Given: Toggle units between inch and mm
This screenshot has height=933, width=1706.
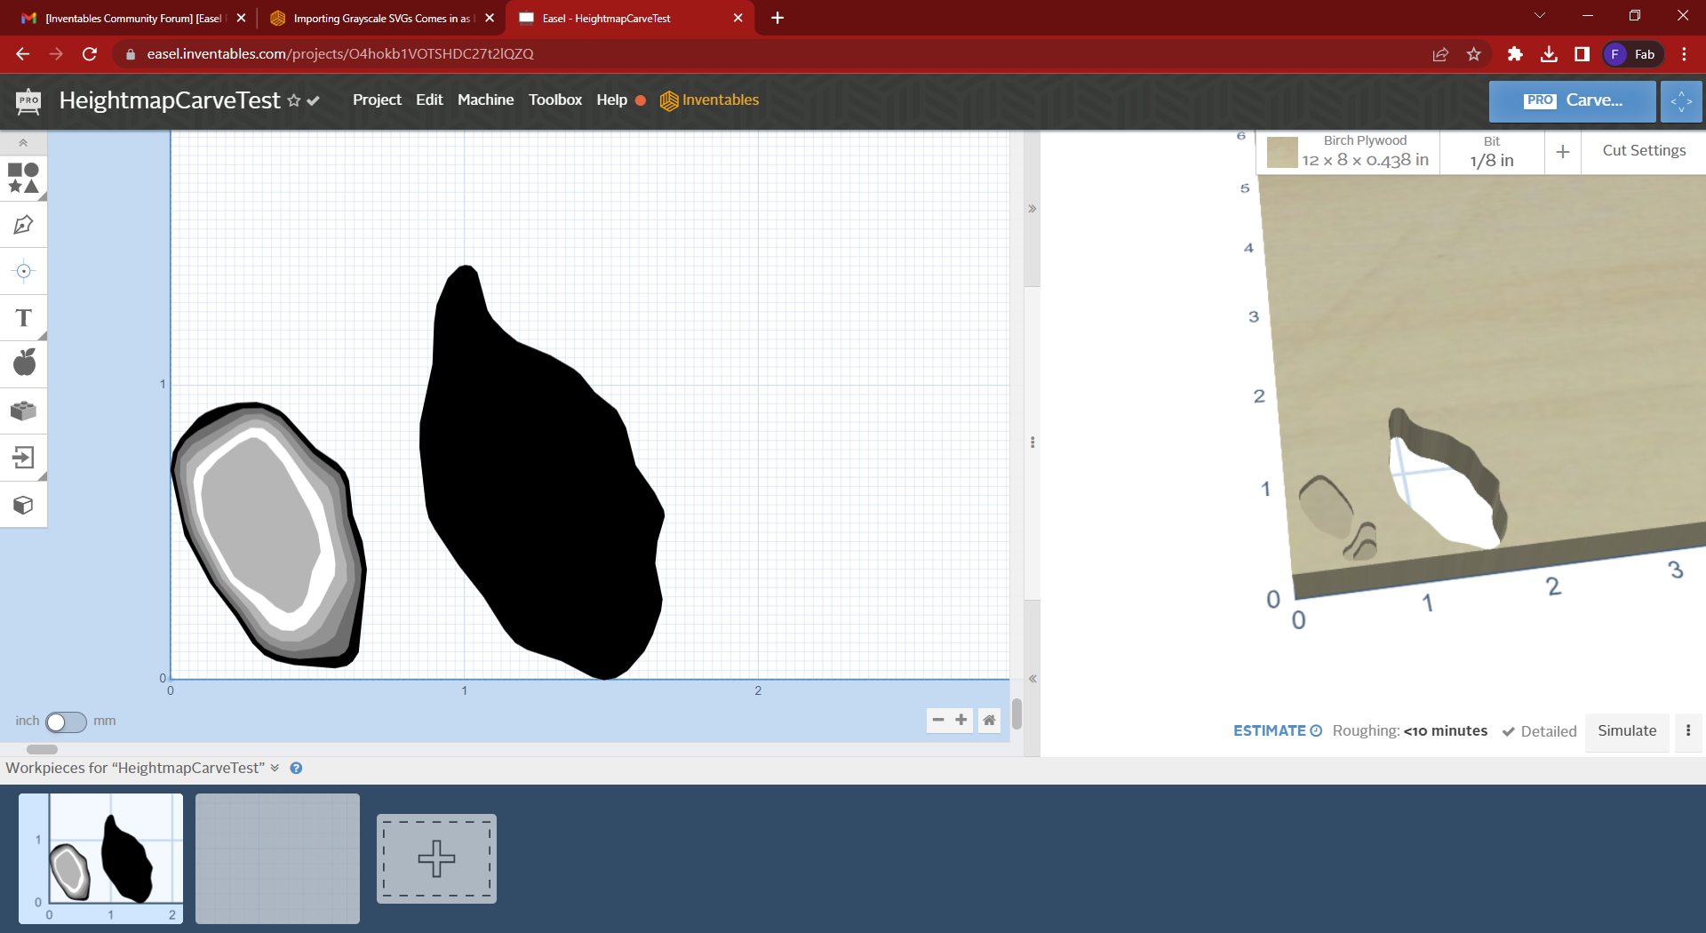Looking at the screenshot, I should (x=66, y=722).
